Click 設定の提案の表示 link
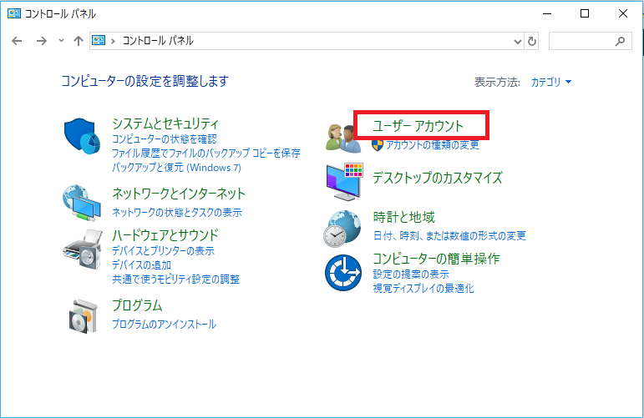This screenshot has width=644, height=418. pyautogui.click(x=411, y=274)
